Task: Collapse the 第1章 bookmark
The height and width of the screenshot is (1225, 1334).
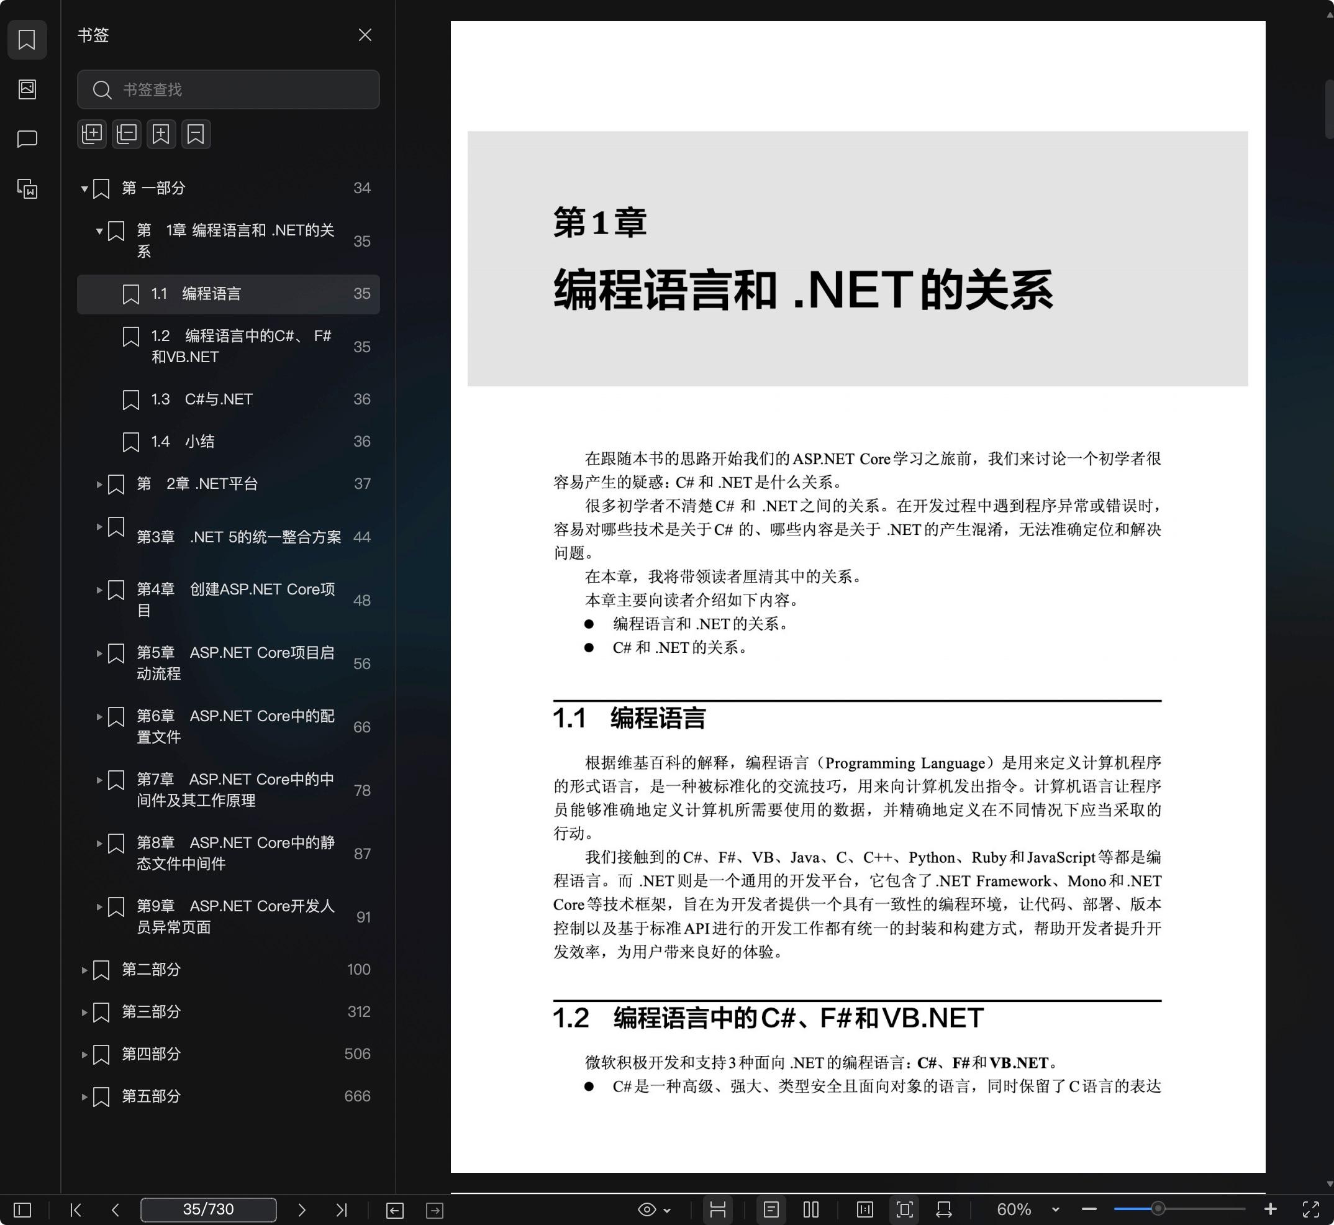Action: click(x=99, y=231)
